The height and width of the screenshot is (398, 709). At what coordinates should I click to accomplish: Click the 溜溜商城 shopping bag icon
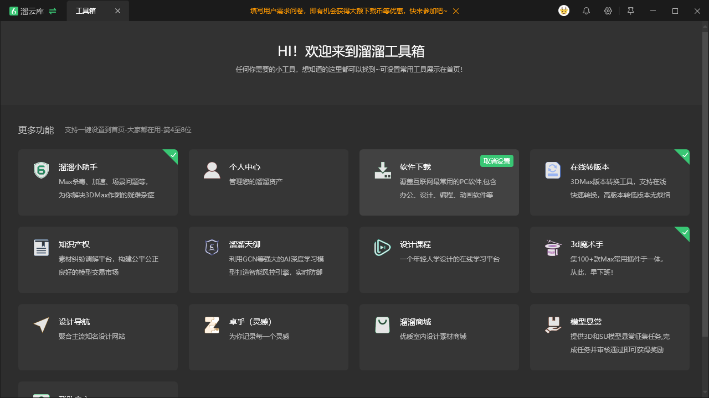coord(382,325)
